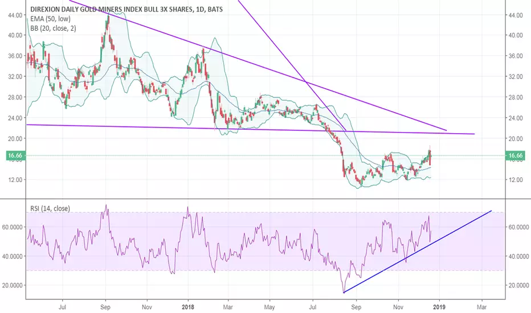Click the right 16.66 current price tag

(x=516, y=156)
